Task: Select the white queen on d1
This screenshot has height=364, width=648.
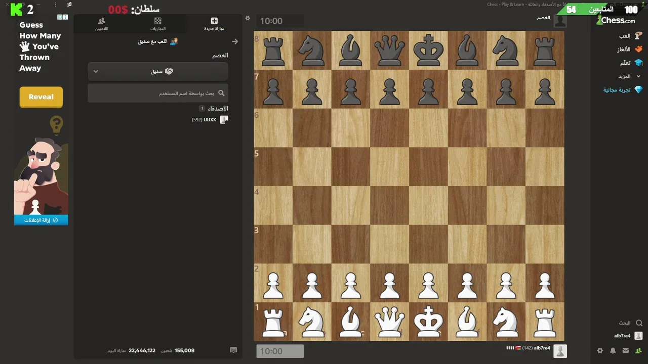Action: pos(389,321)
